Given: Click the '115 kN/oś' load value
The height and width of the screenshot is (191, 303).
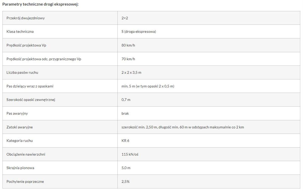Looking at the screenshot, I should pyautogui.click(x=130, y=154).
